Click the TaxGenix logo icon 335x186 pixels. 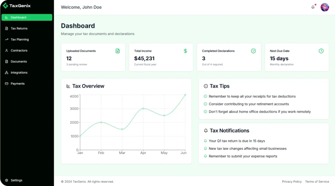click(5, 6)
